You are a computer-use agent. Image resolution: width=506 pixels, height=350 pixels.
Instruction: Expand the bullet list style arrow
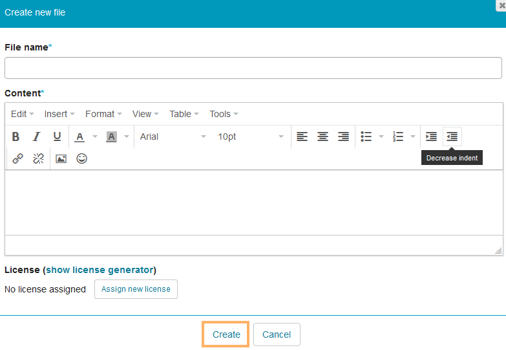pyautogui.click(x=381, y=137)
